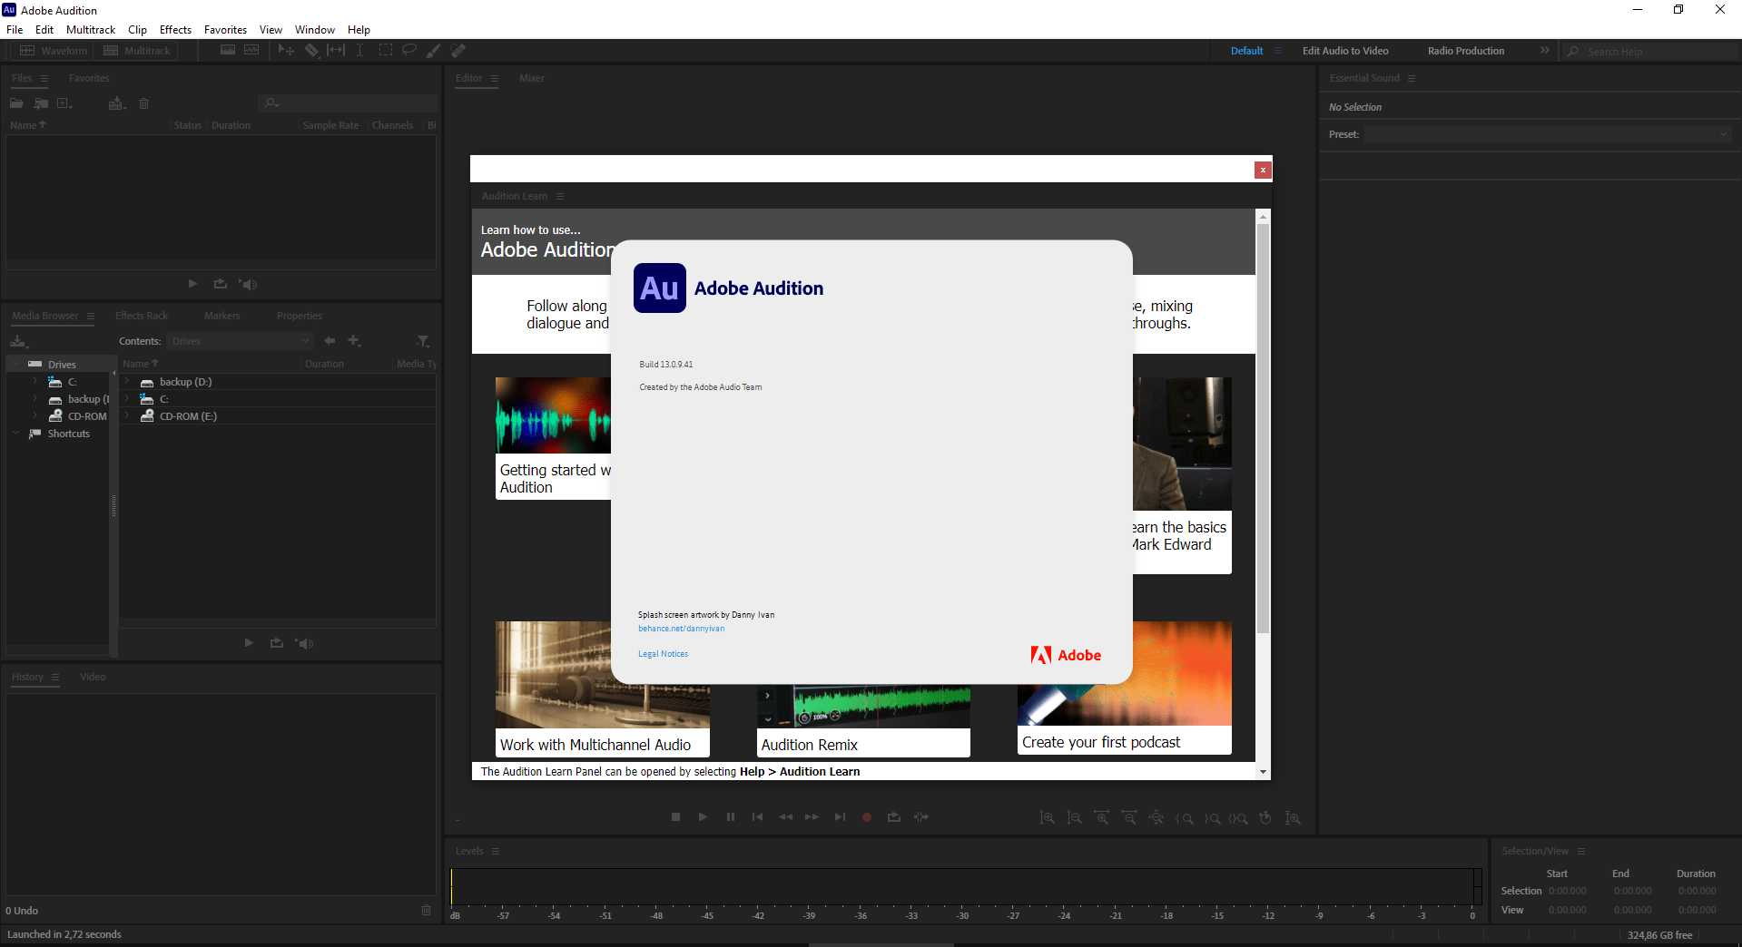Open the Files panel menu

(44, 78)
